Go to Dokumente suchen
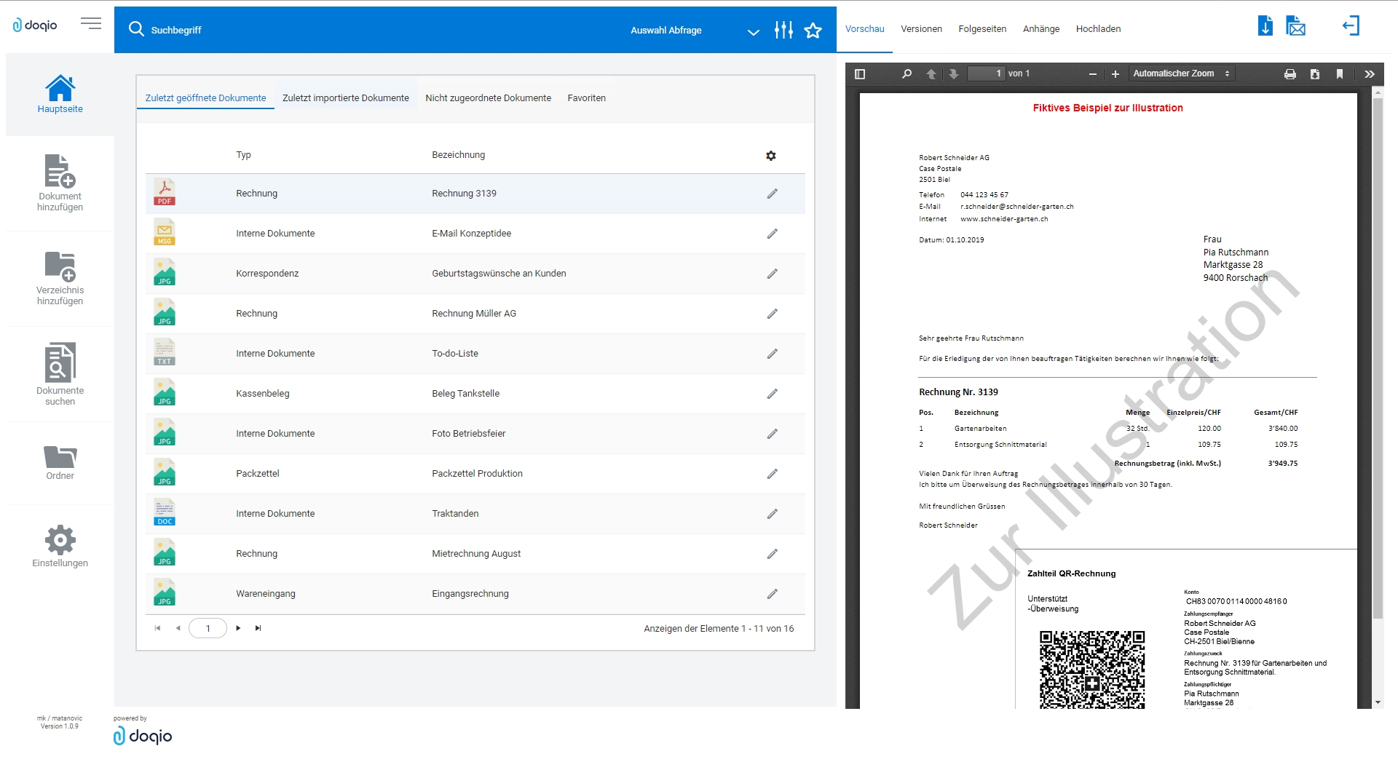Viewport: 1398px width, 770px height. coord(60,373)
